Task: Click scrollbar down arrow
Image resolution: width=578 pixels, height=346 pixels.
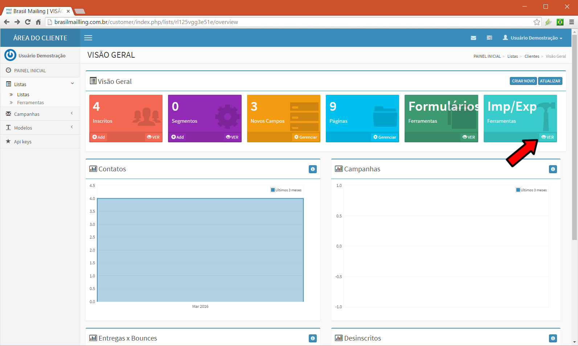Action: pyautogui.click(x=574, y=342)
